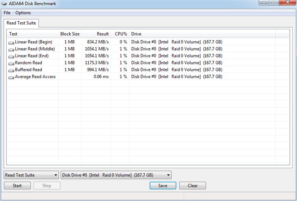Click the Test column header
This screenshot has height=201, width=297.
pyautogui.click(x=32, y=34)
